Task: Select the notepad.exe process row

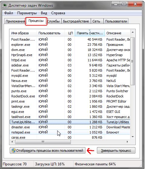Action: [70, 132]
